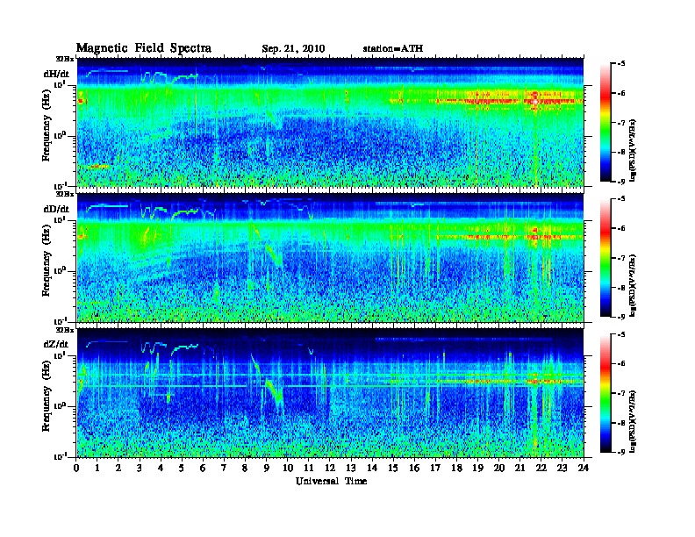The height and width of the screenshot is (537, 695).
Task: Click hour "12" on the Universal Time axis
Action: pos(330,469)
